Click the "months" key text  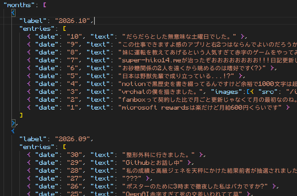[x=19, y=5]
